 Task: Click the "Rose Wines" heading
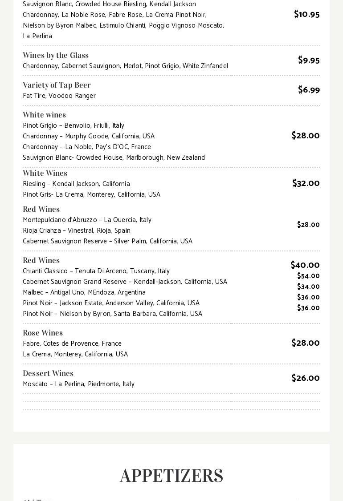pyautogui.click(x=43, y=333)
